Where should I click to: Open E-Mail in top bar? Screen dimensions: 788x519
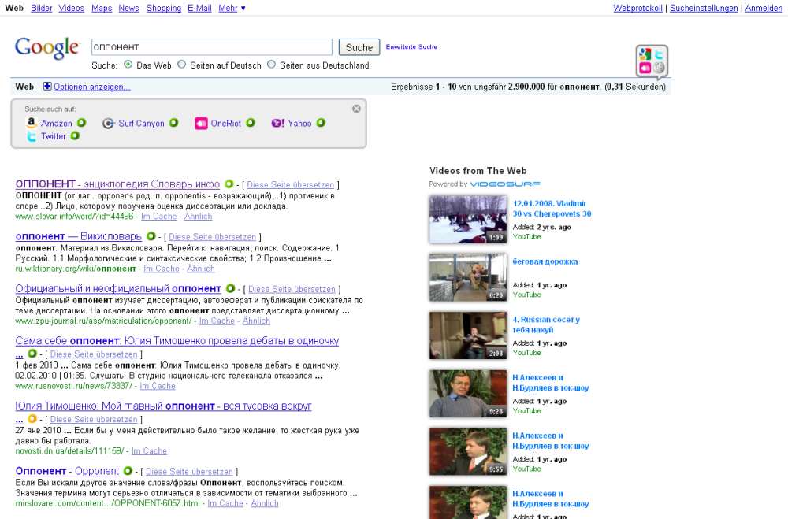pos(199,8)
